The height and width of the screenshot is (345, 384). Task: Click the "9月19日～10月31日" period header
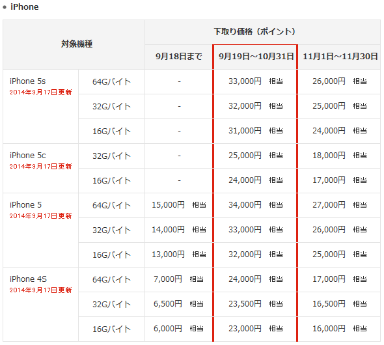(256, 57)
